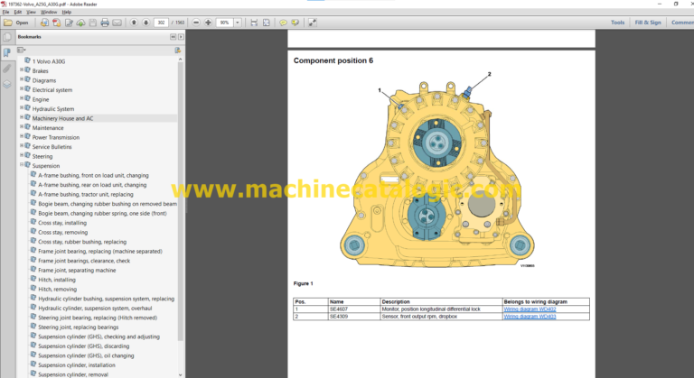The height and width of the screenshot is (378, 694).
Task: Open the zoom level dropdown arrow
Action: 238,23
